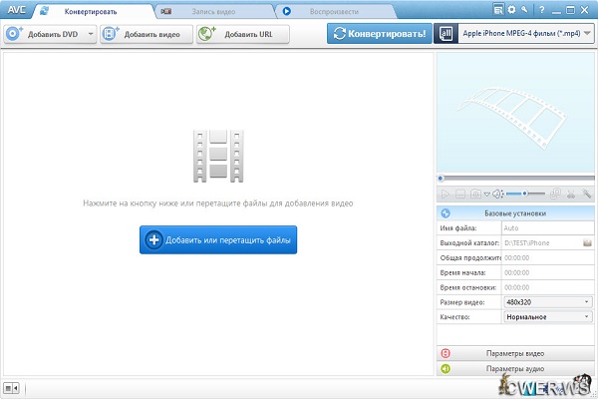The image size is (598, 399).
Task: Mute the preview using the speaker icon
Action: tap(498, 194)
